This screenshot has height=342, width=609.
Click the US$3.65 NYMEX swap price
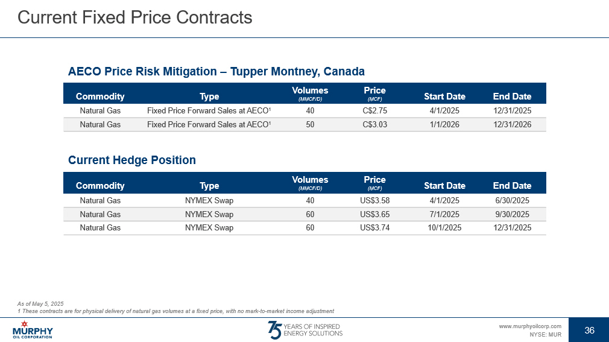tap(374, 214)
